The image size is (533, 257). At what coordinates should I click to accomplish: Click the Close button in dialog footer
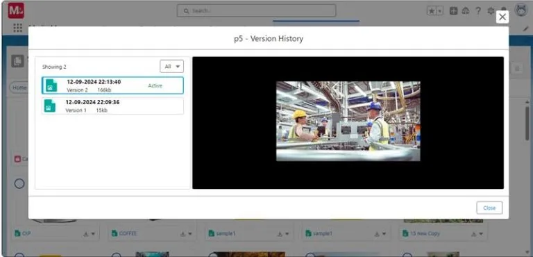489,208
